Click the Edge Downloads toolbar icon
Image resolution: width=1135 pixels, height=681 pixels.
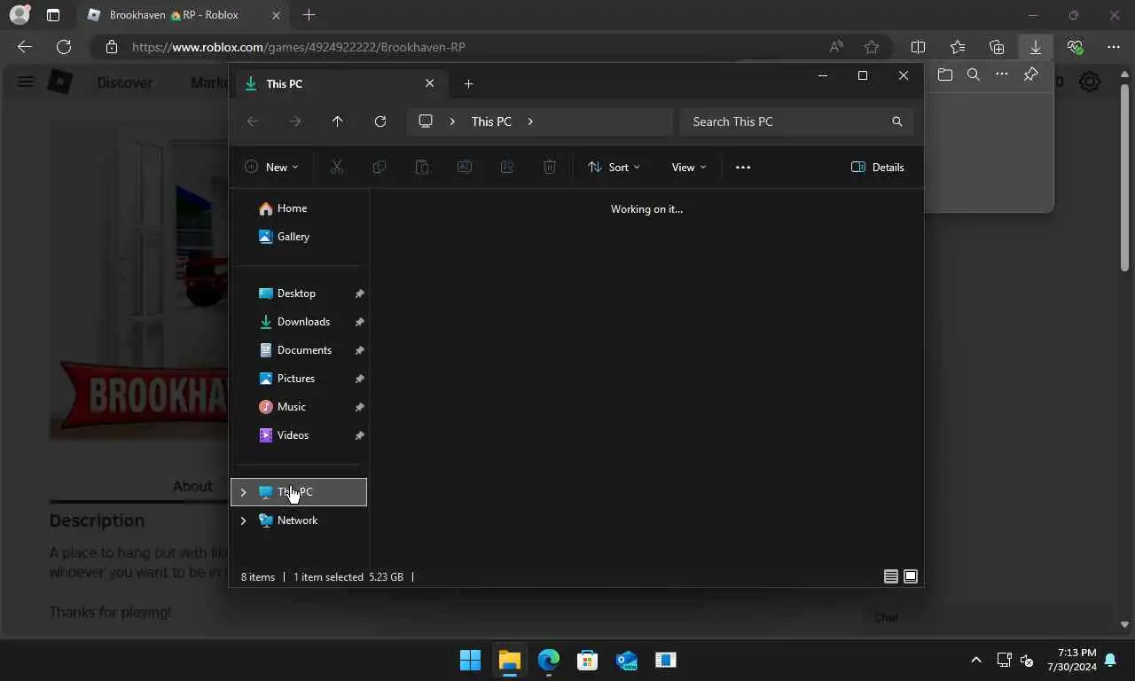click(x=1036, y=47)
